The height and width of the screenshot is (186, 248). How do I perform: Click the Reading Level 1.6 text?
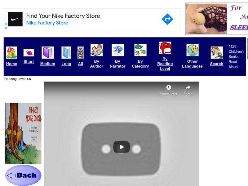tap(18, 79)
